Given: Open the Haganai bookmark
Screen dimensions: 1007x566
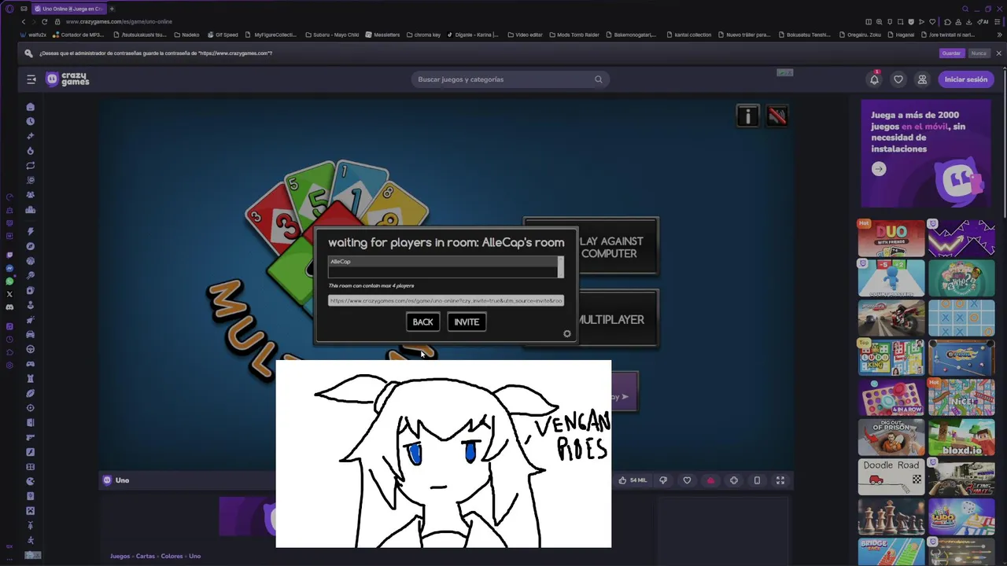Looking at the screenshot, I should tap(901, 35).
